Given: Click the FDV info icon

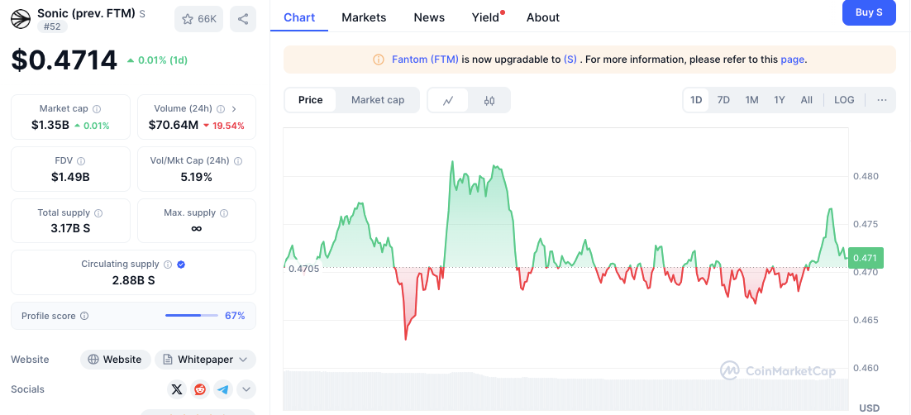Looking at the screenshot, I should click(x=81, y=161).
